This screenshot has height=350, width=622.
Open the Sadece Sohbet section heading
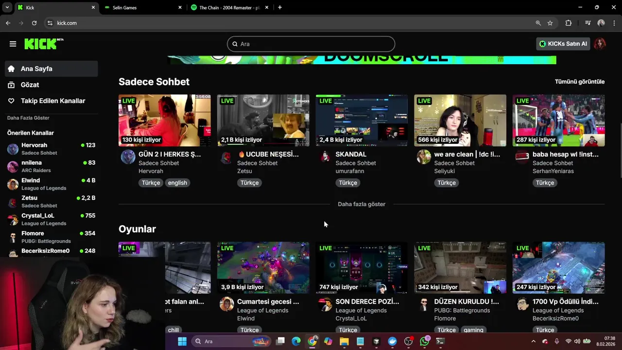[x=154, y=82]
